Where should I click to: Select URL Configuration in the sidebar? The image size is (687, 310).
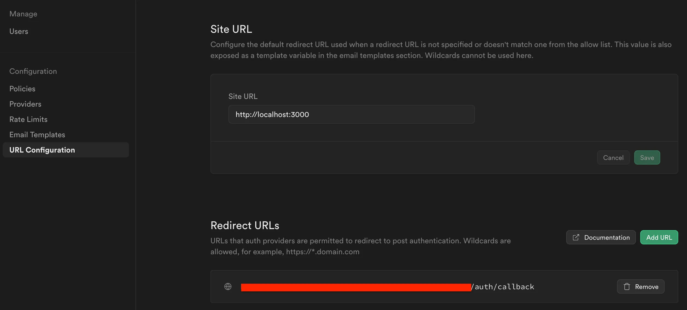pos(42,150)
